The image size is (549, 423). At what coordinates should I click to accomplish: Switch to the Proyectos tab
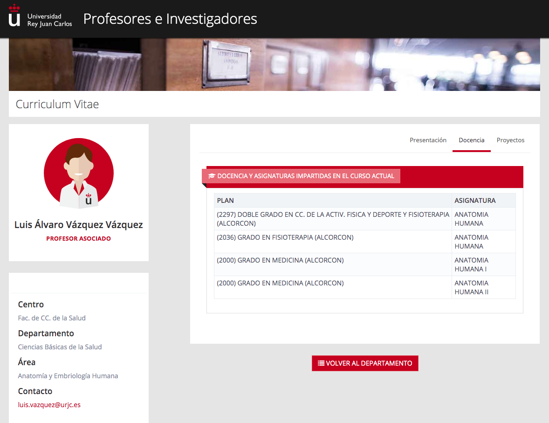(x=510, y=140)
